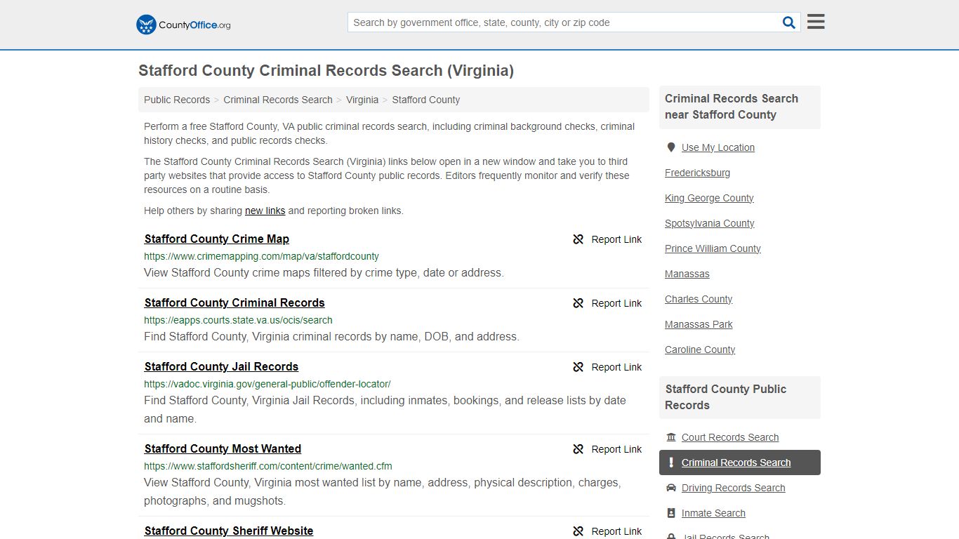959x539 pixels.
Task: Open Caroline County link
Action: [x=700, y=350]
